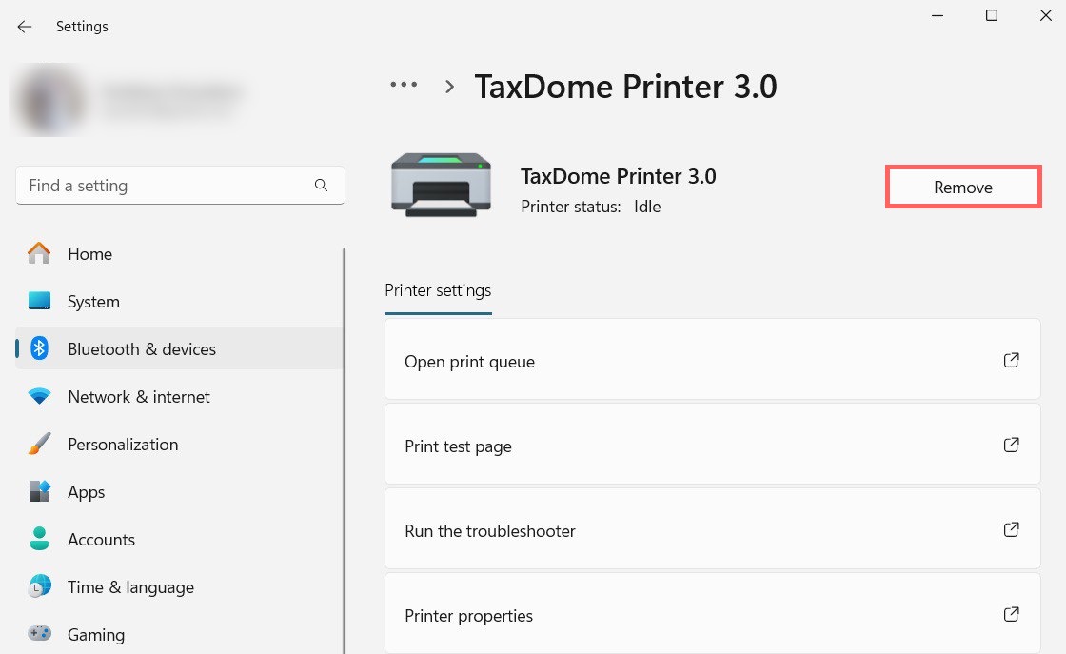Run the troubleshooter for the printer
The height and width of the screenshot is (654, 1066).
[712, 531]
